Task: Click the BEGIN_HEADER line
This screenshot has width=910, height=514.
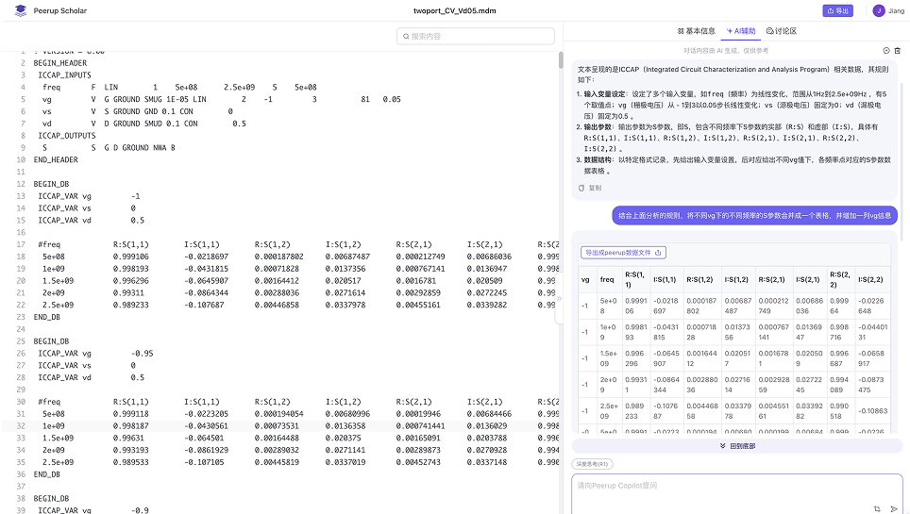Action: (60, 62)
